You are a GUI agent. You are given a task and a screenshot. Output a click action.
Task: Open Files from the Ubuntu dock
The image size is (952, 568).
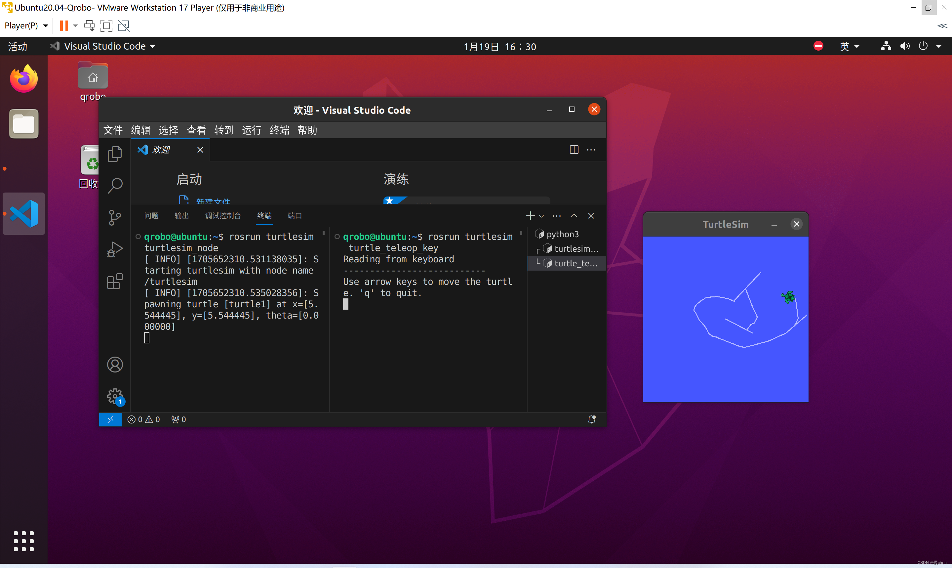24,124
